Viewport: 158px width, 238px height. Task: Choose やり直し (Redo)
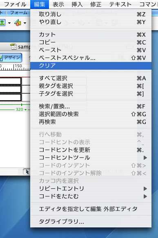tap(91, 22)
